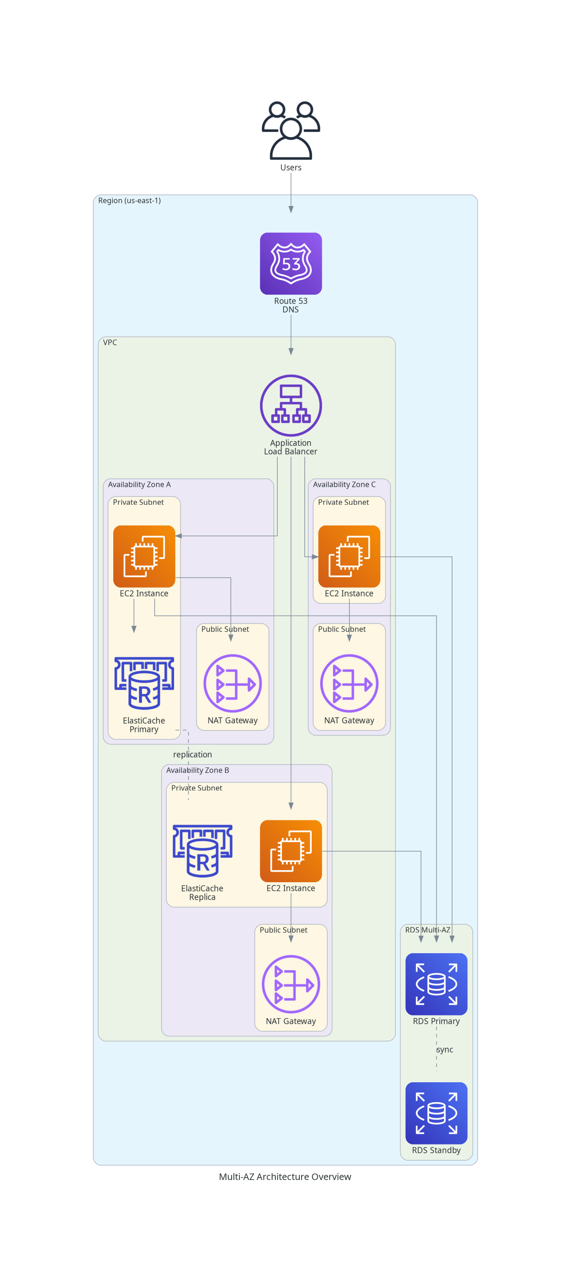
Task: Click the Users icon at top
Action: [x=291, y=130]
